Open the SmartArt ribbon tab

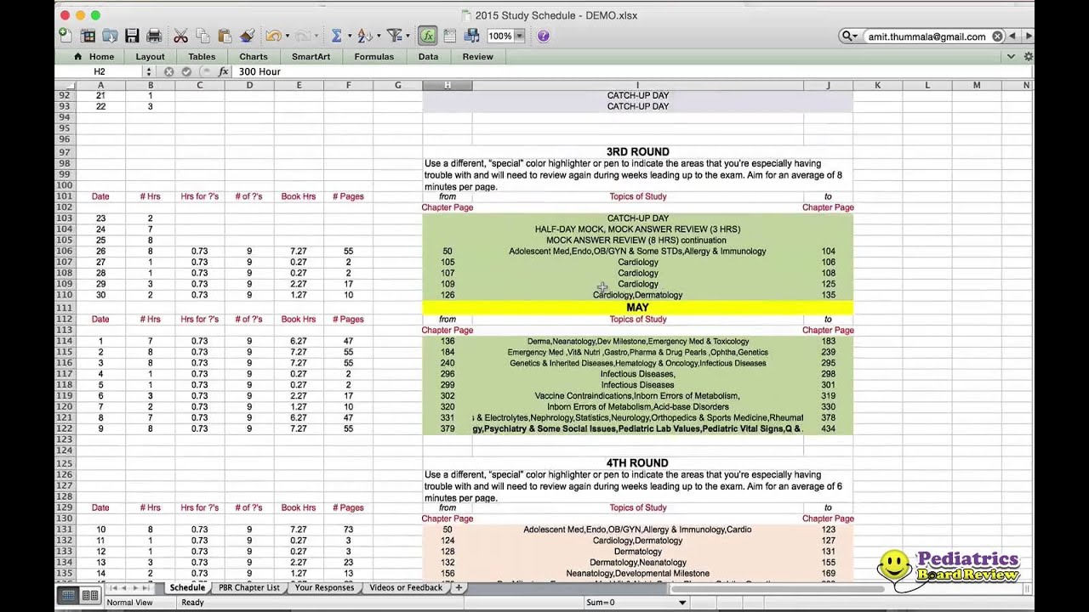coord(311,56)
